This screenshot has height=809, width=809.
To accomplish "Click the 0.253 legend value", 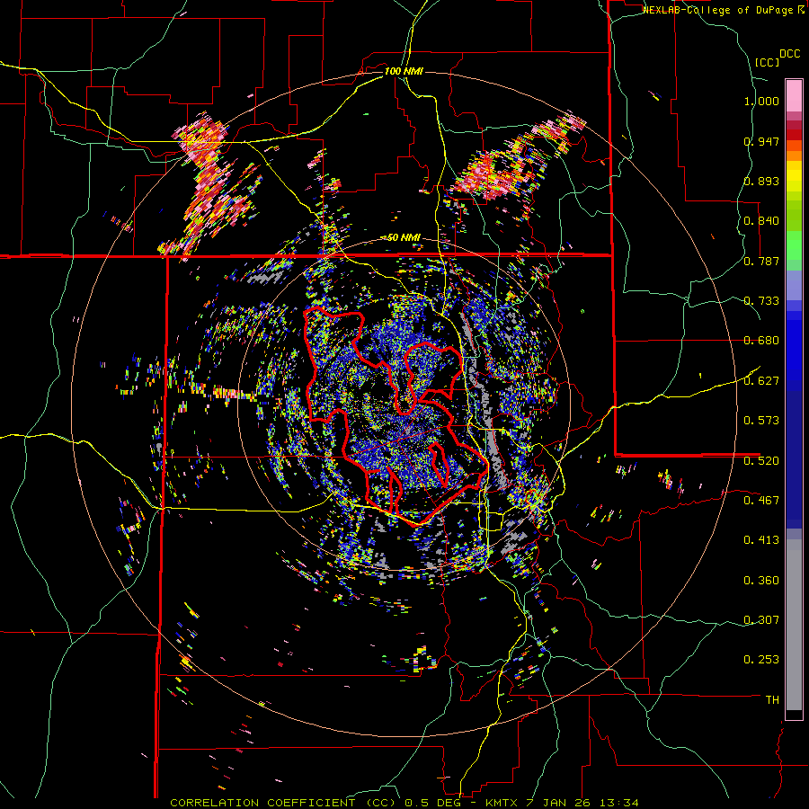I will pyautogui.click(x=761, y=660).
